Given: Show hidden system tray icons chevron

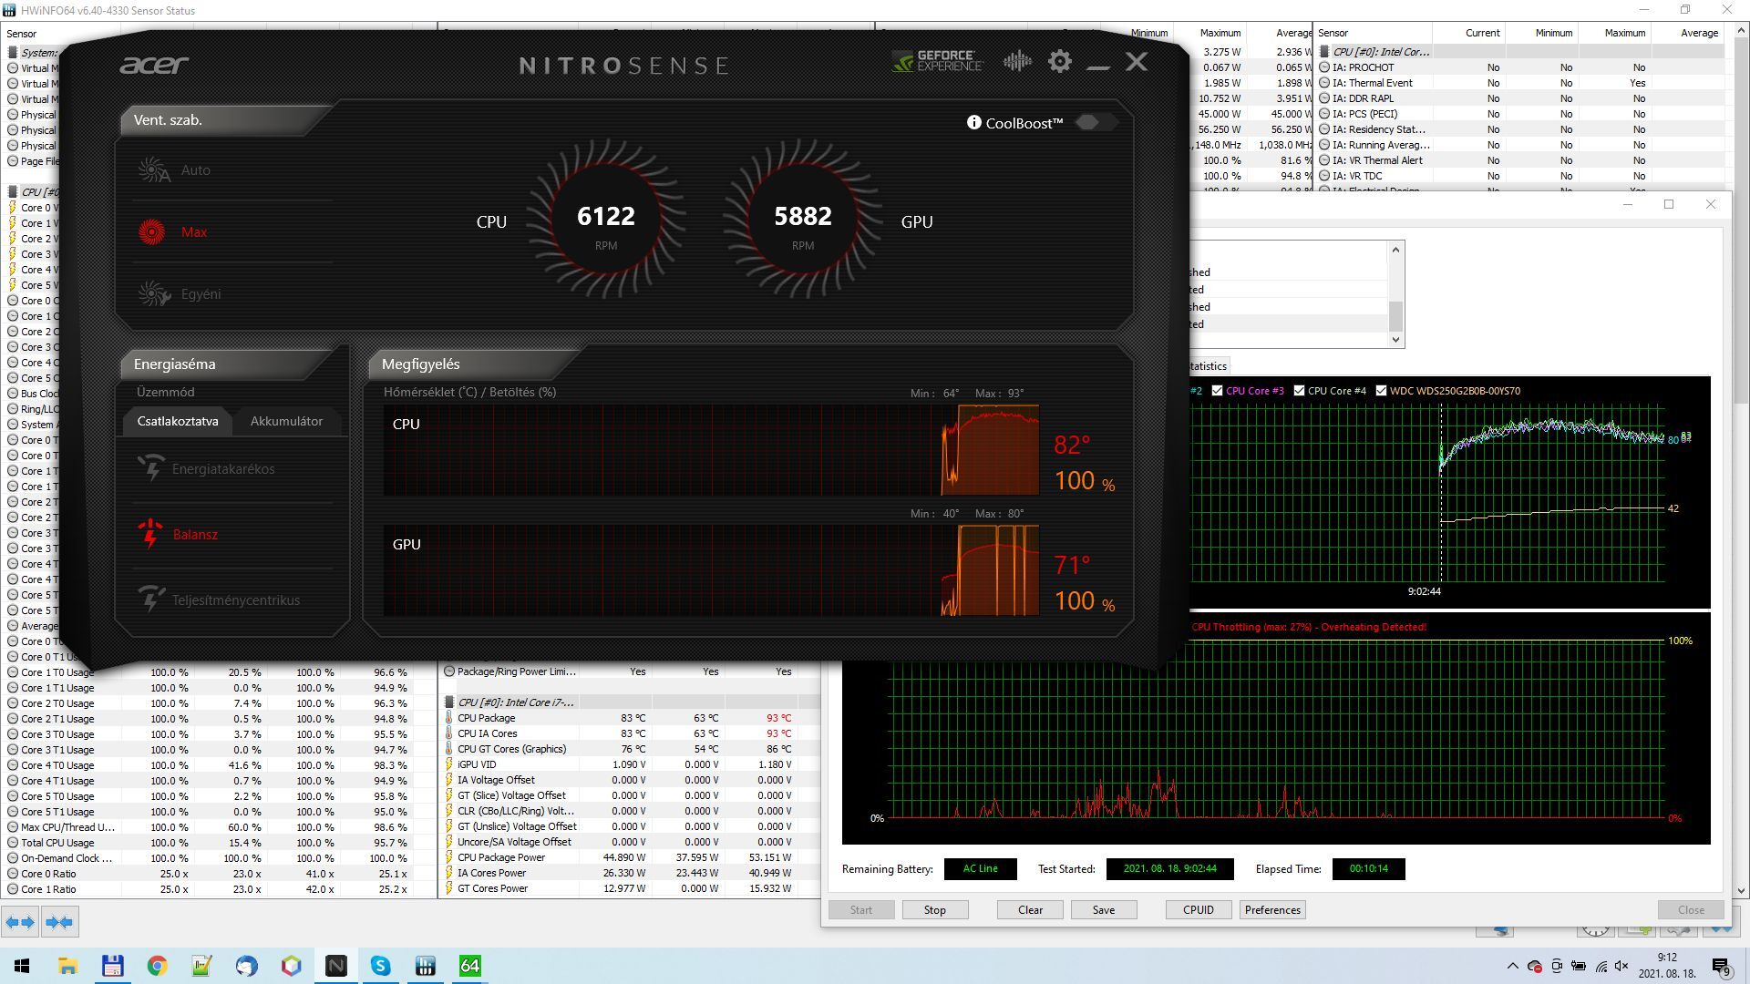Looking at the screenshot, I should [x=1512, y=966].
